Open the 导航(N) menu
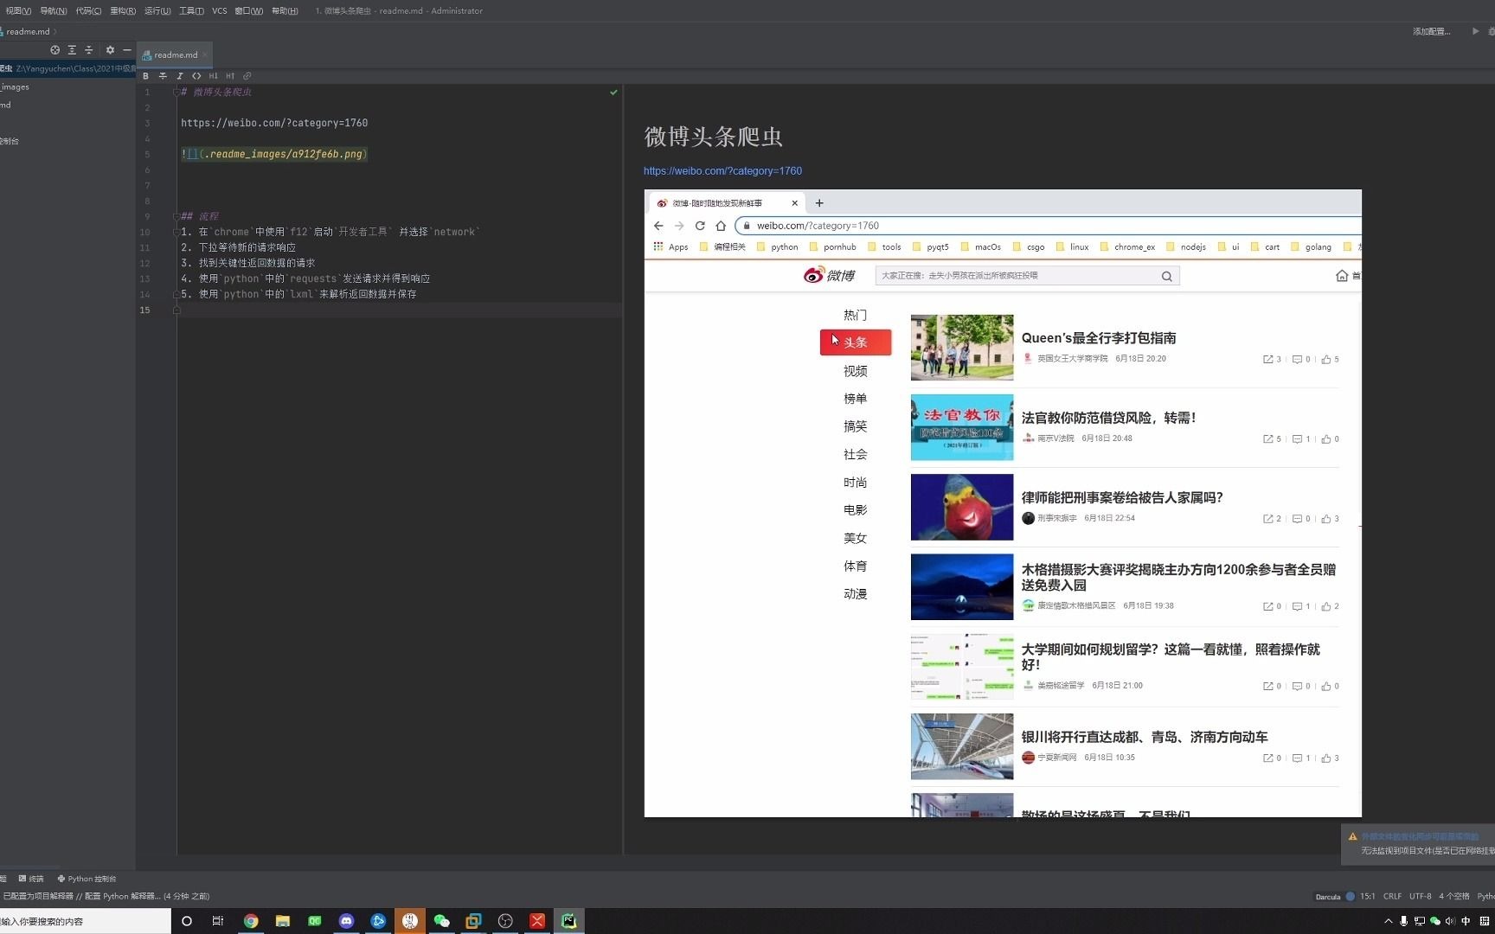 [x=53, y=11]
